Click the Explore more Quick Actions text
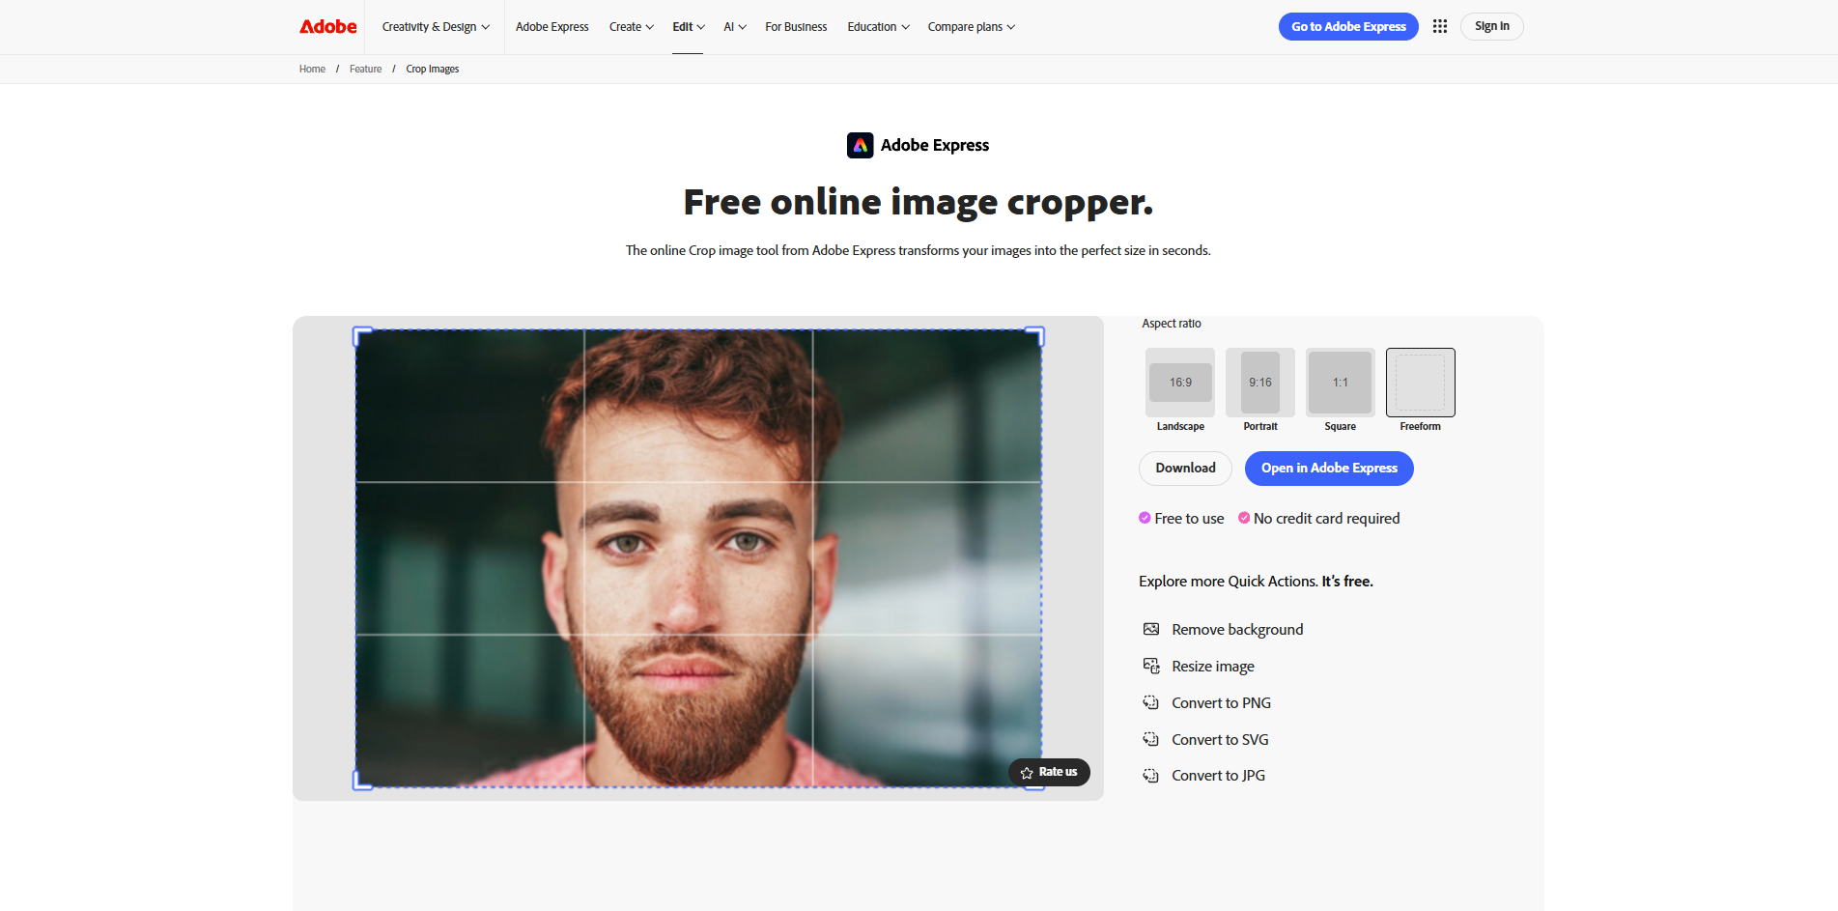 click(1256, 582)
